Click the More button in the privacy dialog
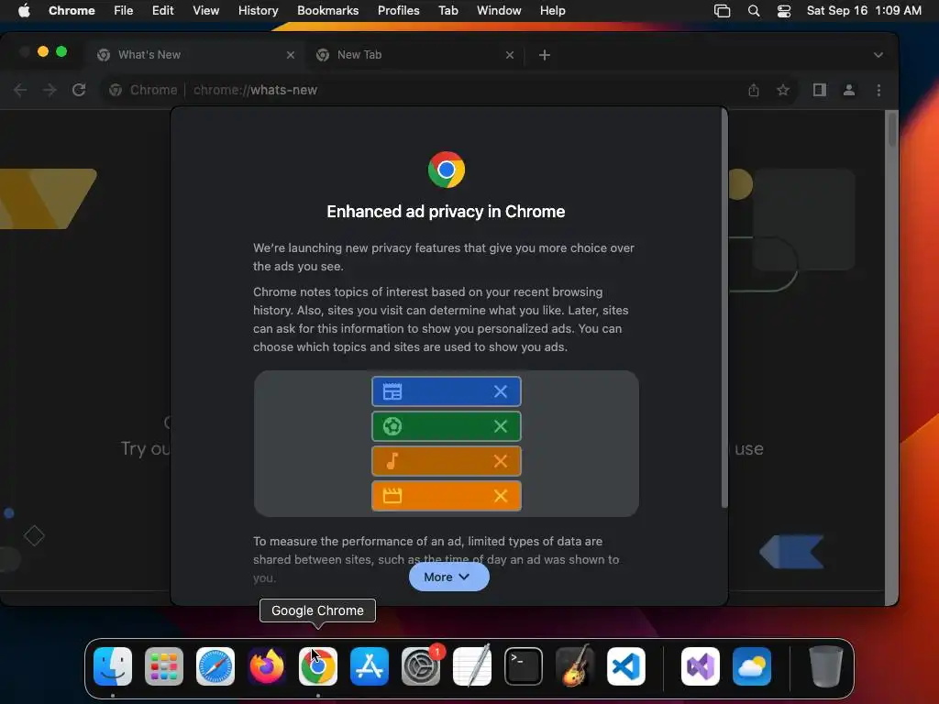939x704 pixels. pos(448,577)
